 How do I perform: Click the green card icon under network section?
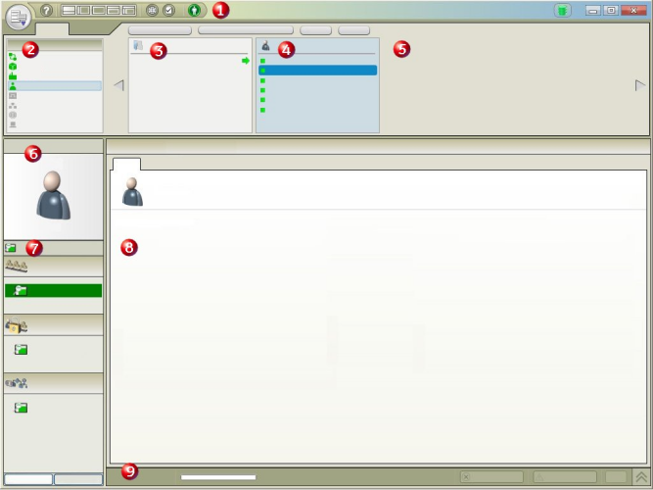[21, 408]
